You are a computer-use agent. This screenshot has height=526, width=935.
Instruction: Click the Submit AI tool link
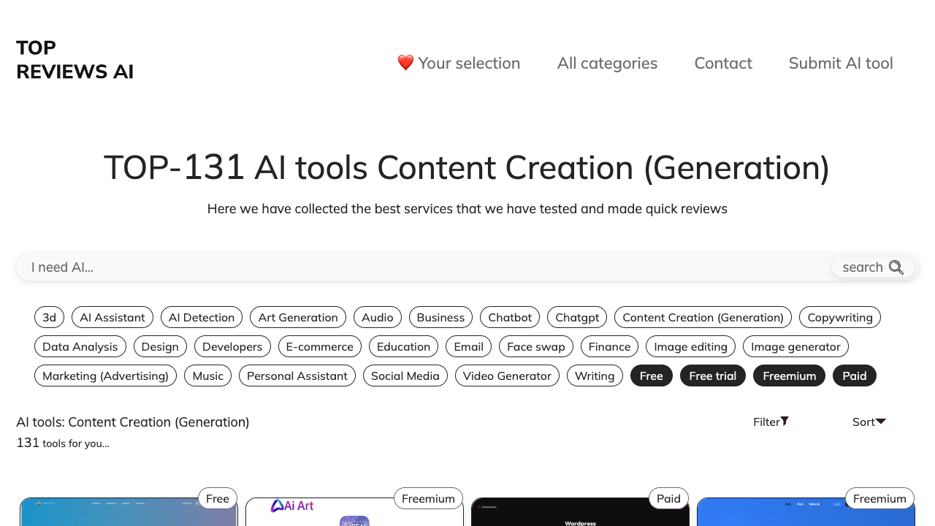841,63
